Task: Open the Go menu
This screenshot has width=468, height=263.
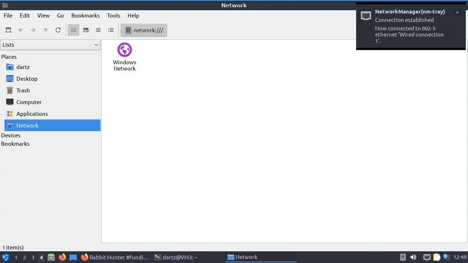Action: 60,15
